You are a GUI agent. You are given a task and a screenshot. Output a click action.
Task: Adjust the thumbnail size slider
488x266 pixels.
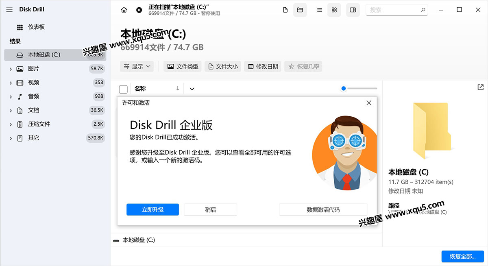359,88
